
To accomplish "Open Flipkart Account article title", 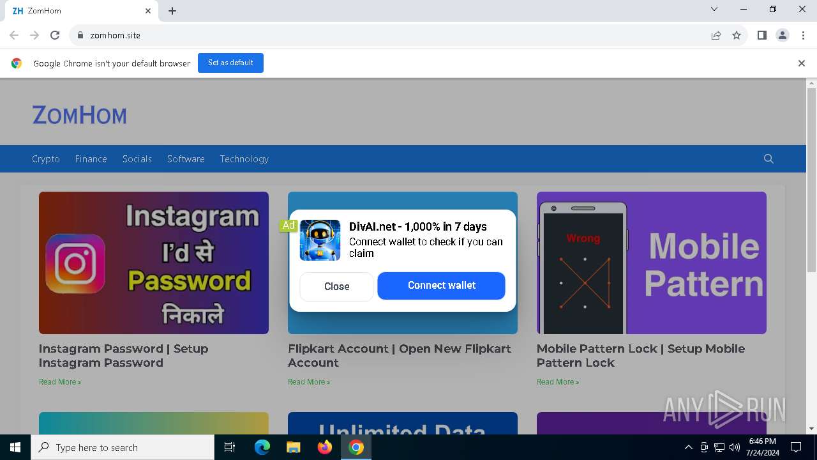I will 400,356.
